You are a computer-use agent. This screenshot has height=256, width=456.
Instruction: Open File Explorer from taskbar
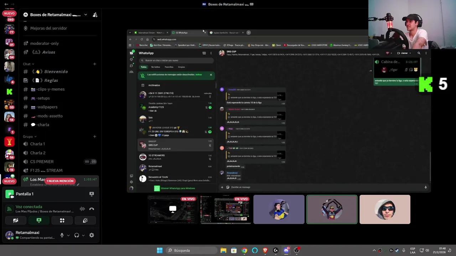pos(223,250)
